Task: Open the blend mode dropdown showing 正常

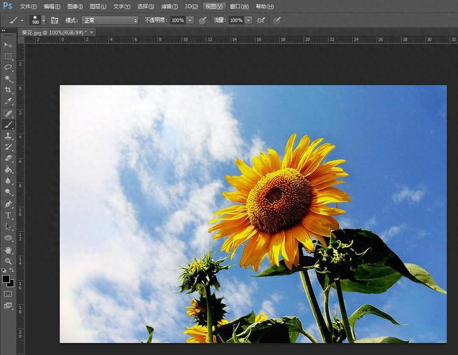Action: [109, 20]
